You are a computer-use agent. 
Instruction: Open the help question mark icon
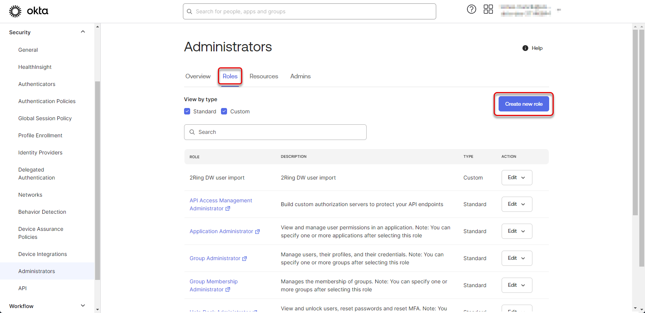(x=471, y=10)
